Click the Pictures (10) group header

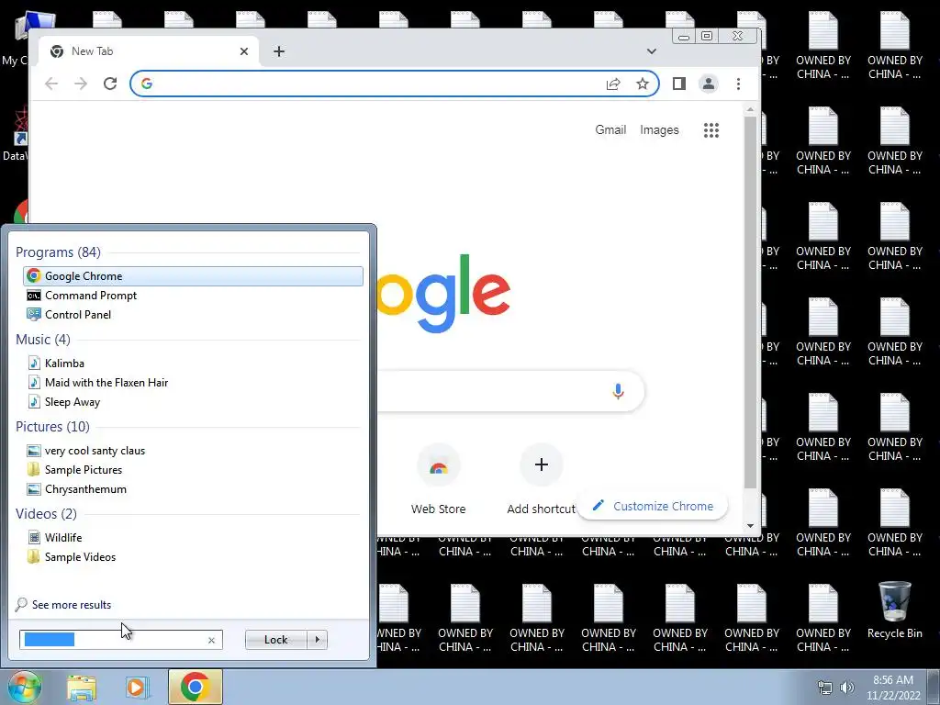[x=52, y=426]
